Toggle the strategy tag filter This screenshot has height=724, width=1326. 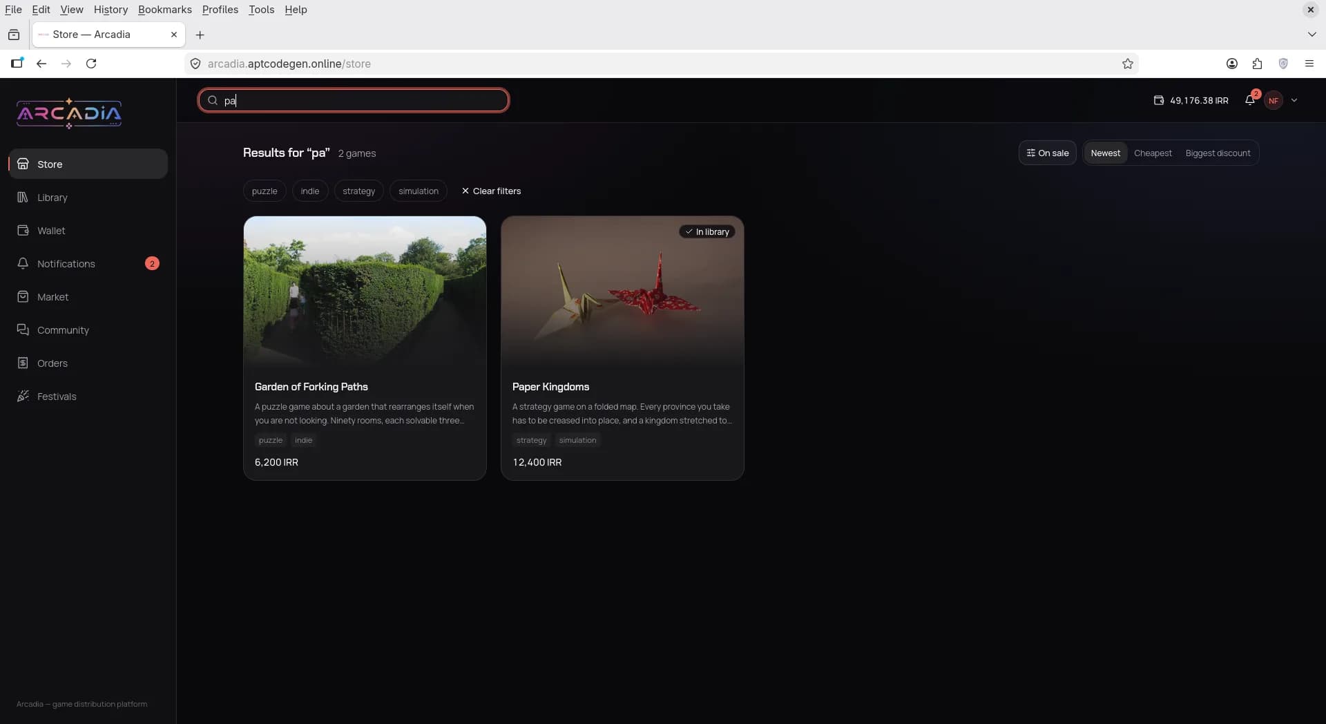point(359,191)
